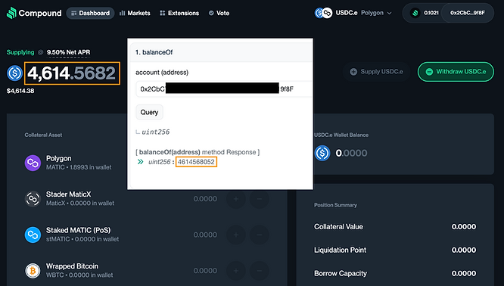Remove Staked MATIC collateral with minus button
This screenshot has height=286, width=504.
[x=260, y=235]
